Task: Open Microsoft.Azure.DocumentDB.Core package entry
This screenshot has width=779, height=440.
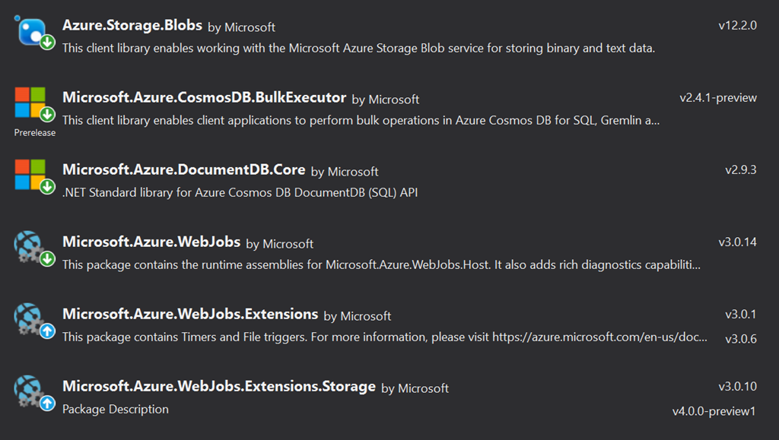Action: coord(183,170)
